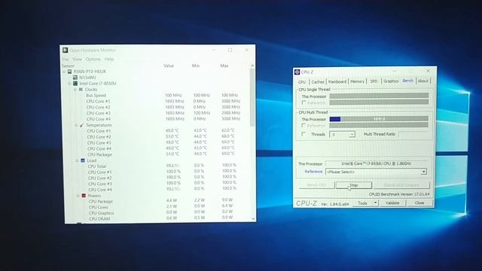Switch to the CPU tab in CPU-Z
The width and height of the screenshot is (482, 271).
point(302,82)
